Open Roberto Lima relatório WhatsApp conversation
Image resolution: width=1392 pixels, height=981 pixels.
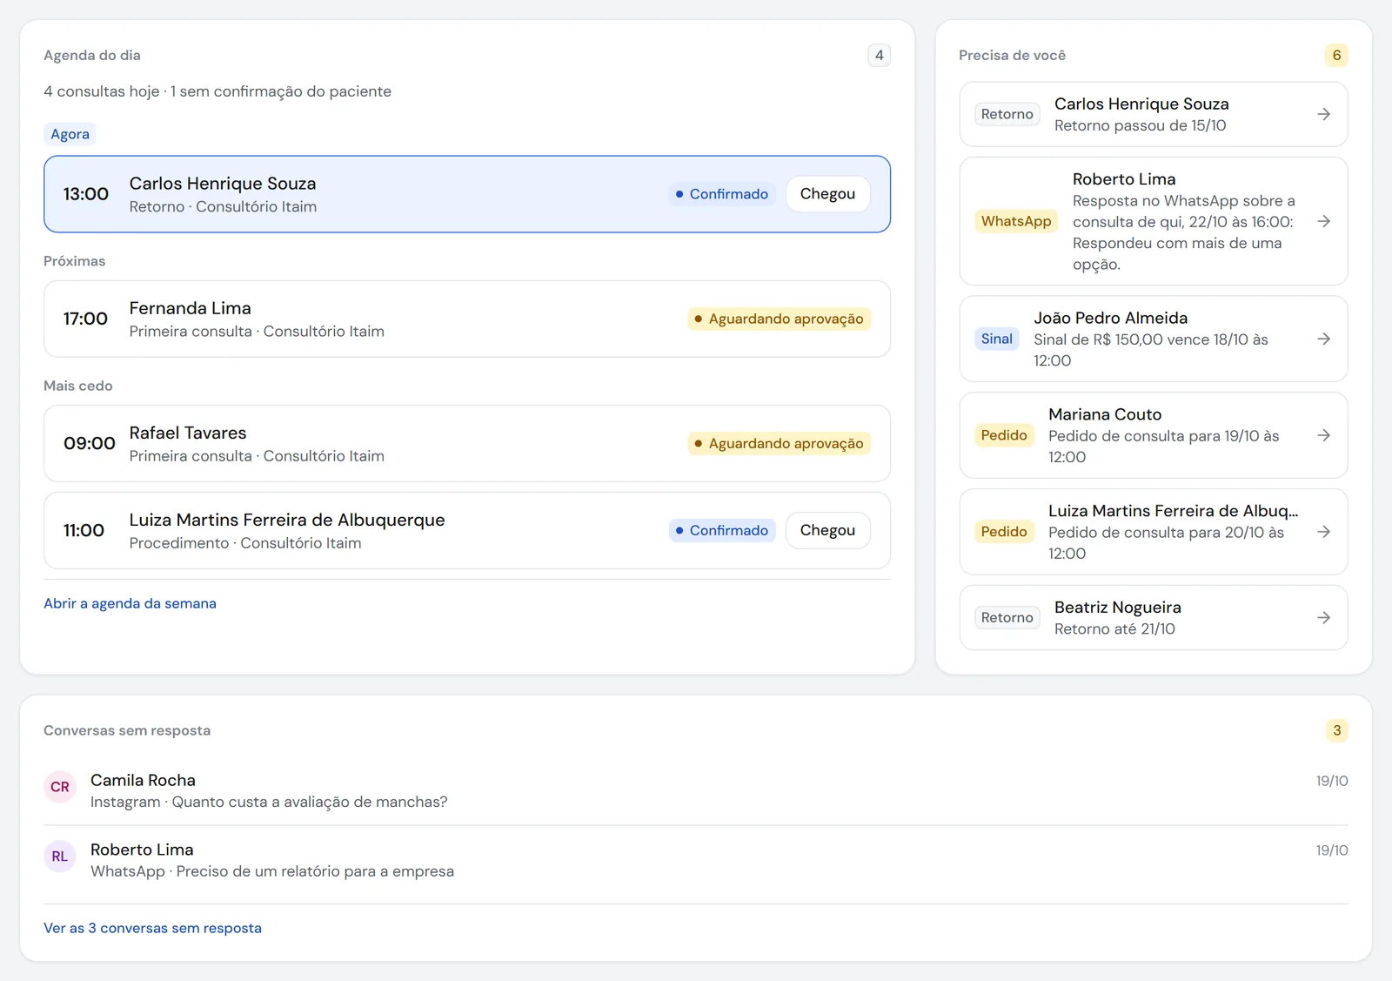pyautogui.click(x=696, y=860)
